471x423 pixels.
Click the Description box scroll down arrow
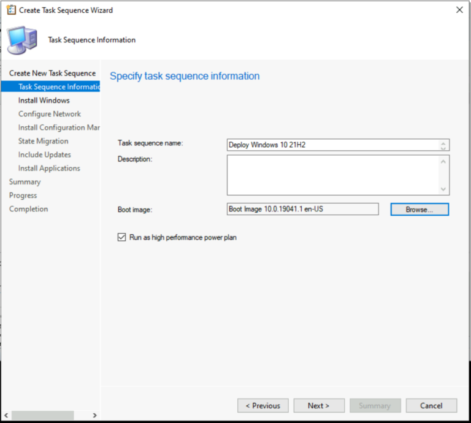point(443,189)
